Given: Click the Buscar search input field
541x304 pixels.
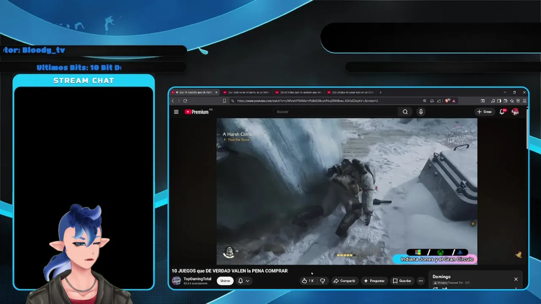Looking at the screenshot, I should pos(335,112).
